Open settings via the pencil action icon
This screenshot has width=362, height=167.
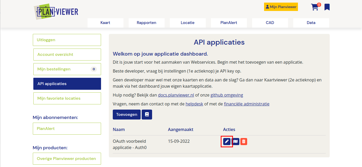tap(226, 141)
